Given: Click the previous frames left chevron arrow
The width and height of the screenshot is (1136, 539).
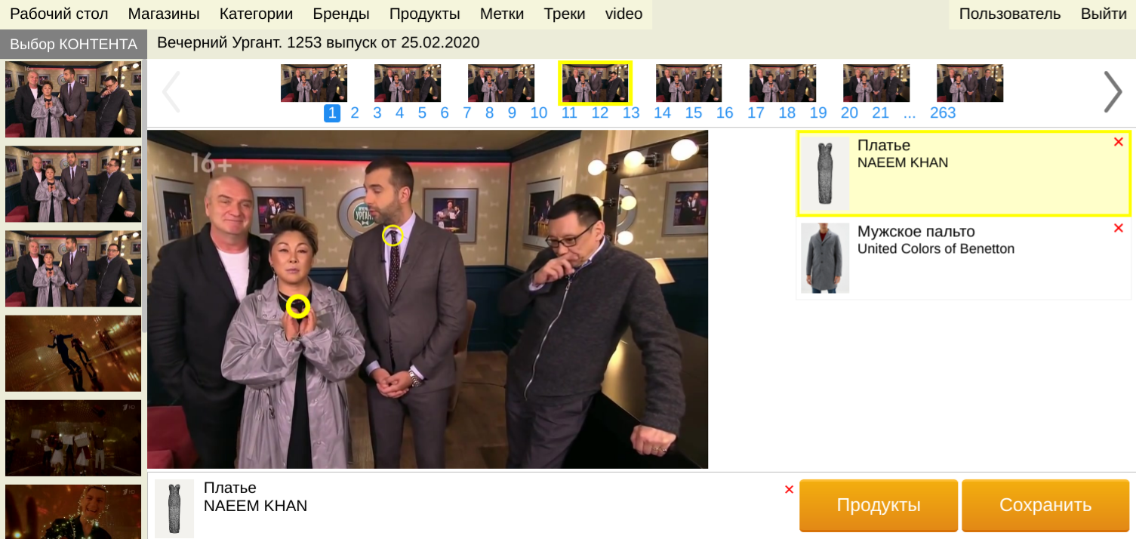Looking at the screenshot, I should (x=171, y=92).
